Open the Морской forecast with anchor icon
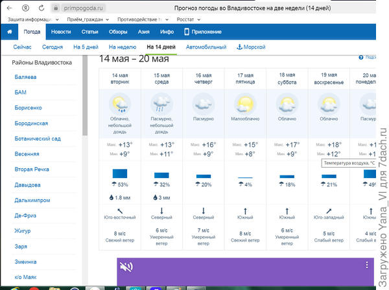This screenshot has width=389, height=290. [250, 47]
